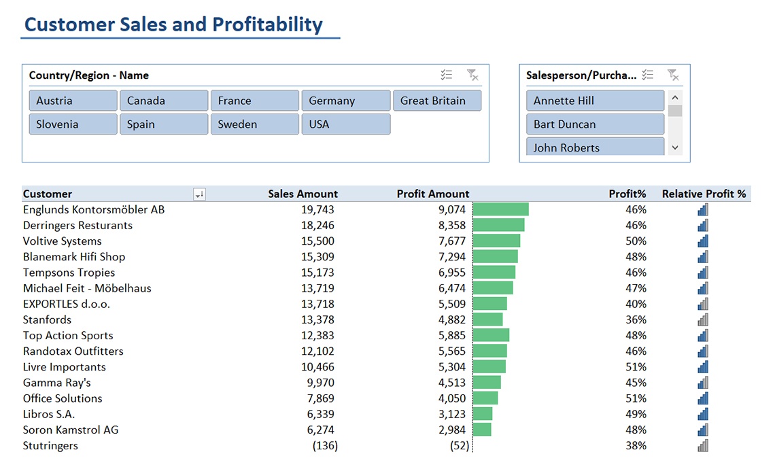775x467 pixels.
Task: Open Customer column sort dropdown
Action: coord(199,194)
